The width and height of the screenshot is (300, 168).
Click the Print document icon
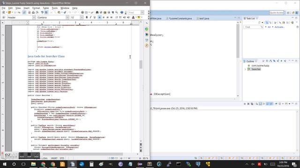click(x=33, y=13)
